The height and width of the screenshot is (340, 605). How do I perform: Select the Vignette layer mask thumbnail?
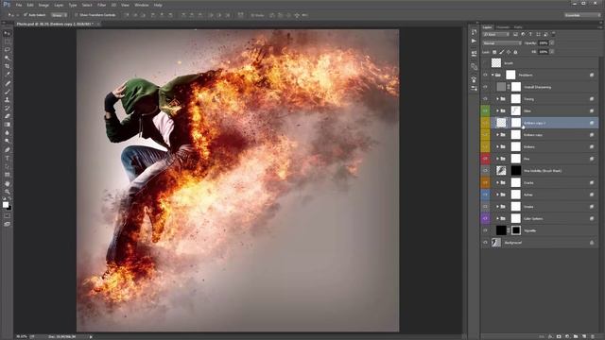click(516, 230)
